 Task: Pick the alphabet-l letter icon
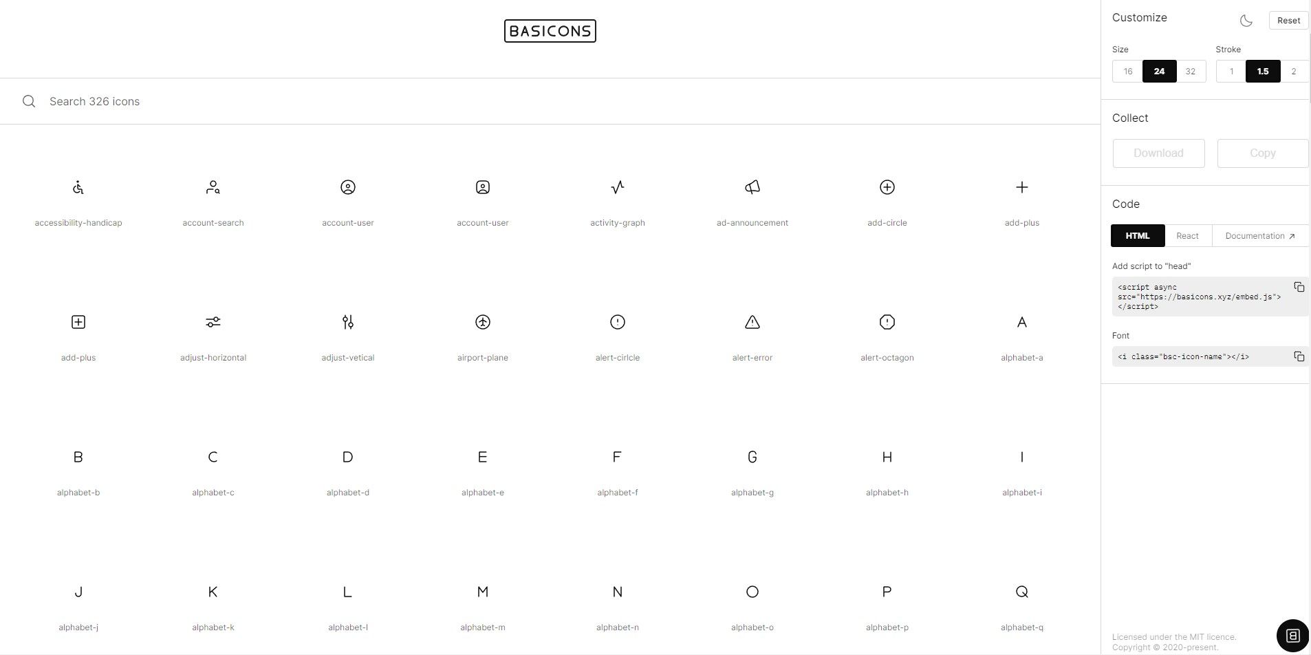tap(348, 592)
